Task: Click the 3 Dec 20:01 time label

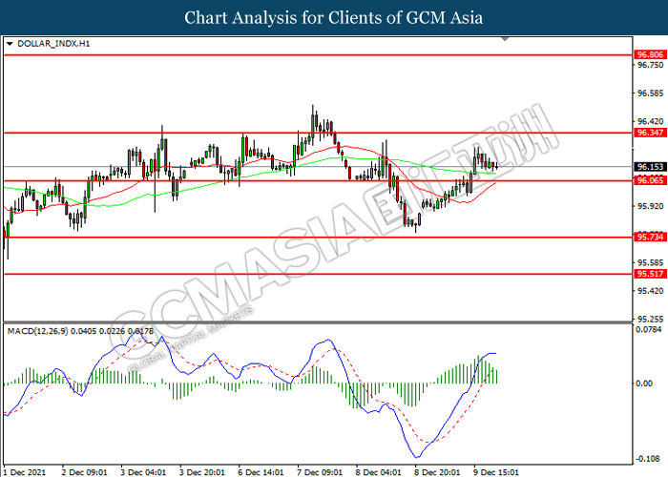Action: [201, 470]
